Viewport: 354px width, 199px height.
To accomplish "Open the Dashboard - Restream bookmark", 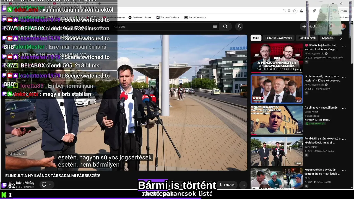I will [141, 17].
